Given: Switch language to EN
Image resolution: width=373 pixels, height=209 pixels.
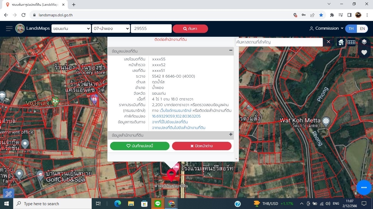Looking at the screenshot, I should click(x=362, y=29).
